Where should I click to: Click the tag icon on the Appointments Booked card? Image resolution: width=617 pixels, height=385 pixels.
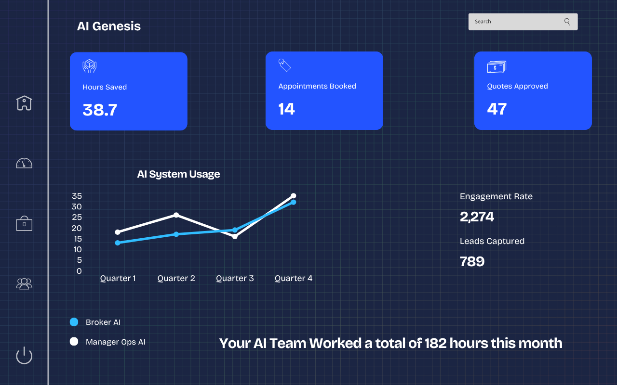pyautogui.click(x=284, y=65)
